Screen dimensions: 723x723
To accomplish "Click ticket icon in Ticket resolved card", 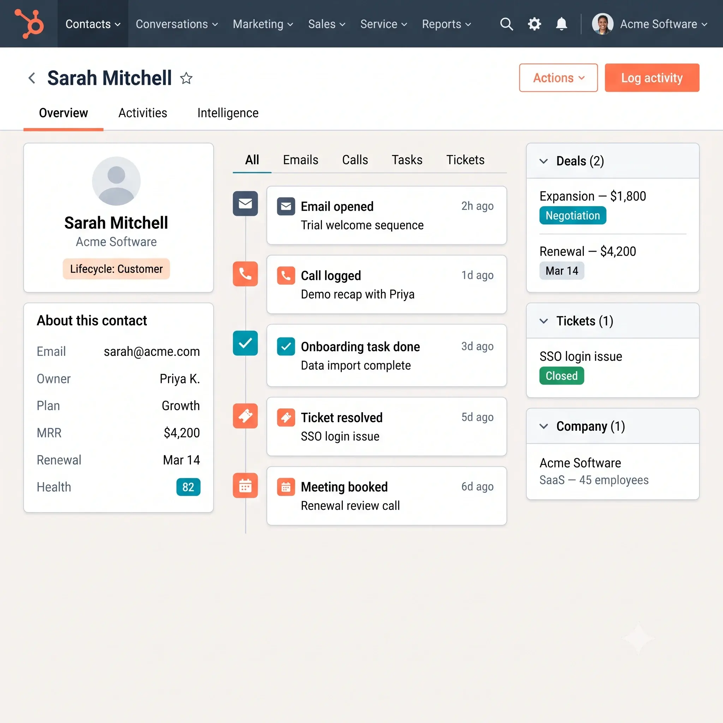I will coord(286,417).
